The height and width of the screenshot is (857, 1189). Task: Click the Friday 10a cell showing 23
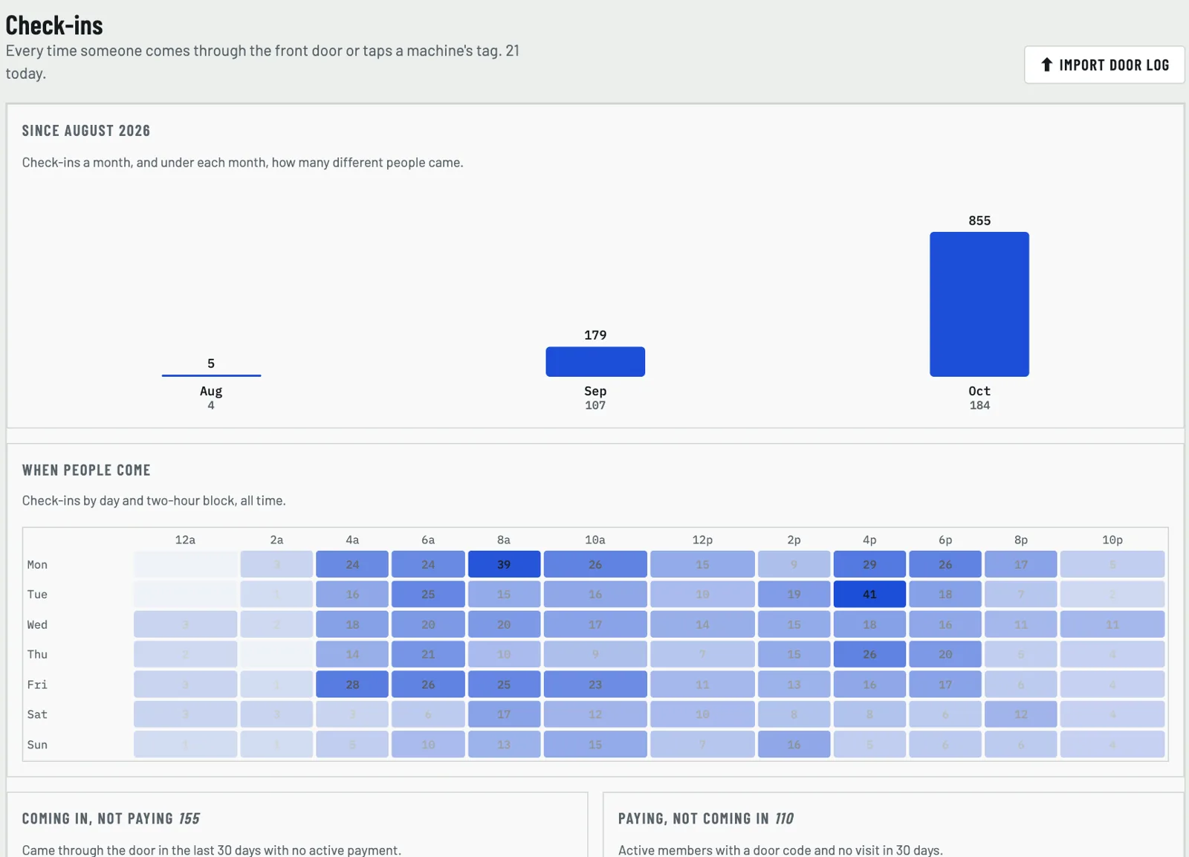pyautogui.click(x=595, y=684)
